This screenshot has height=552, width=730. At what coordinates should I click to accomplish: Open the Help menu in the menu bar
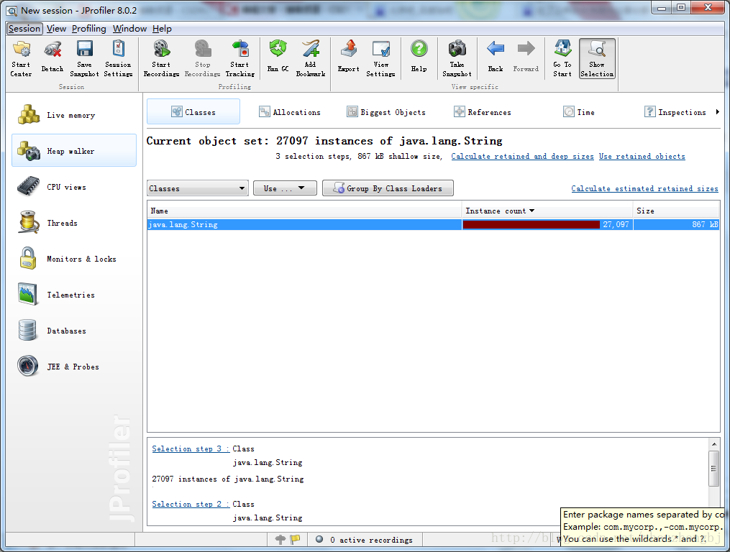(162, 29)
